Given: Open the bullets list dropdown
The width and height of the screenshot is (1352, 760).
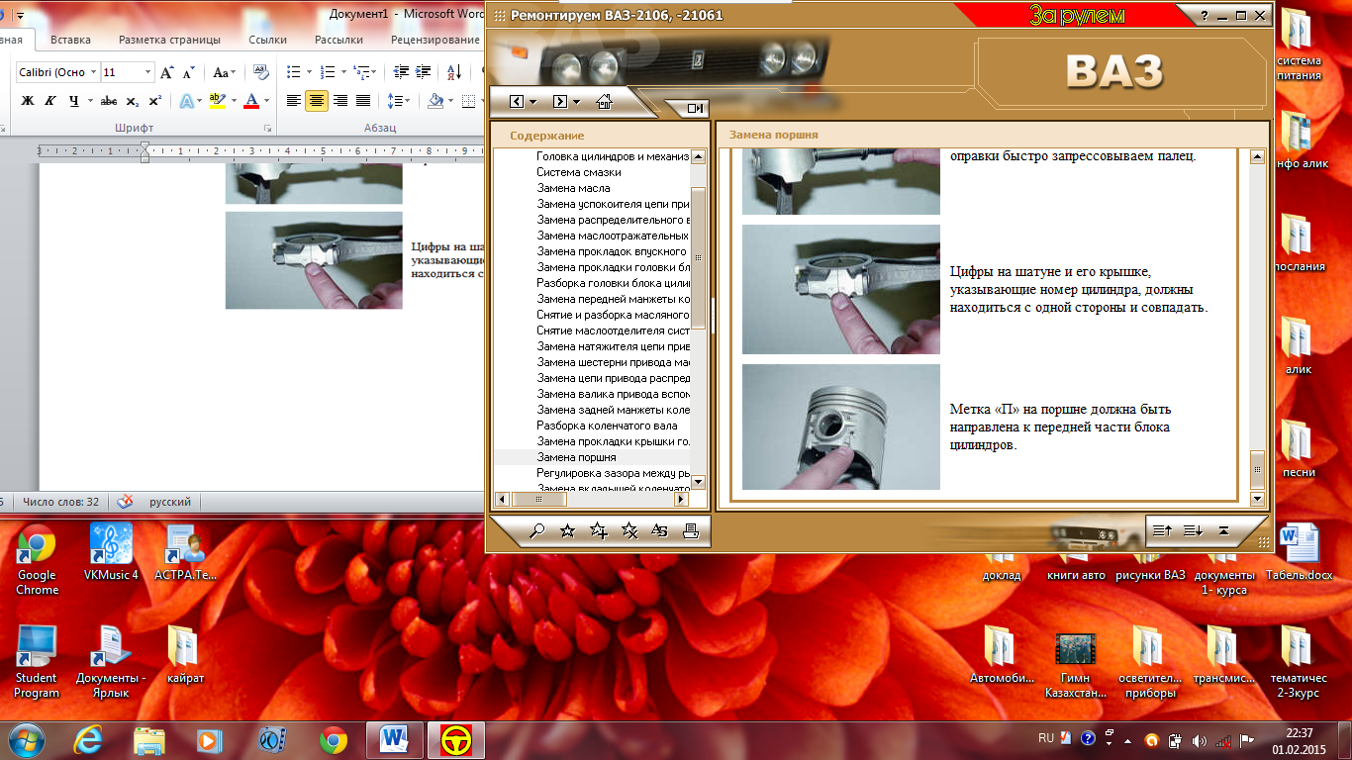Looking at the screenshot, I should (x=309, y=72).
